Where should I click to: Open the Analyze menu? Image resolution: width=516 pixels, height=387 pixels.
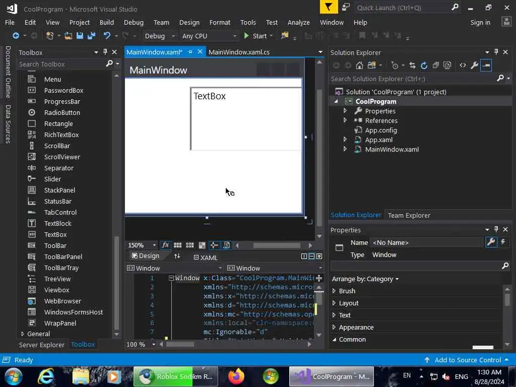pos(298,22)
